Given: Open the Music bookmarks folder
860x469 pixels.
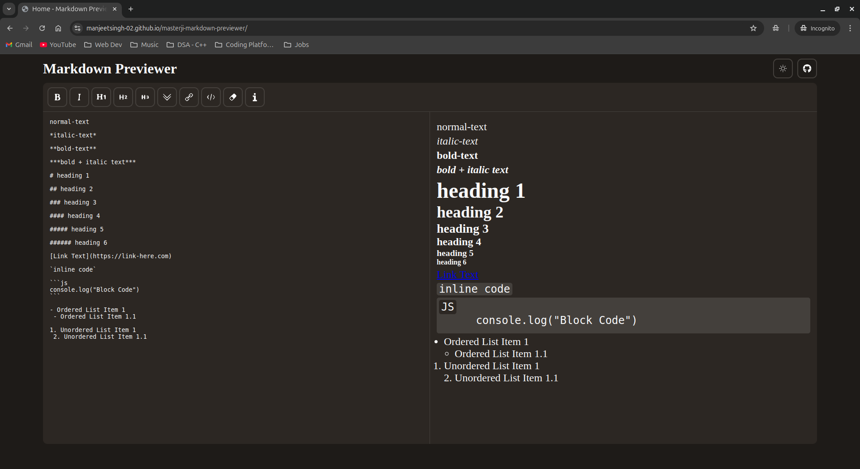Looking at the screenshot, I should [x=144, y=45].
